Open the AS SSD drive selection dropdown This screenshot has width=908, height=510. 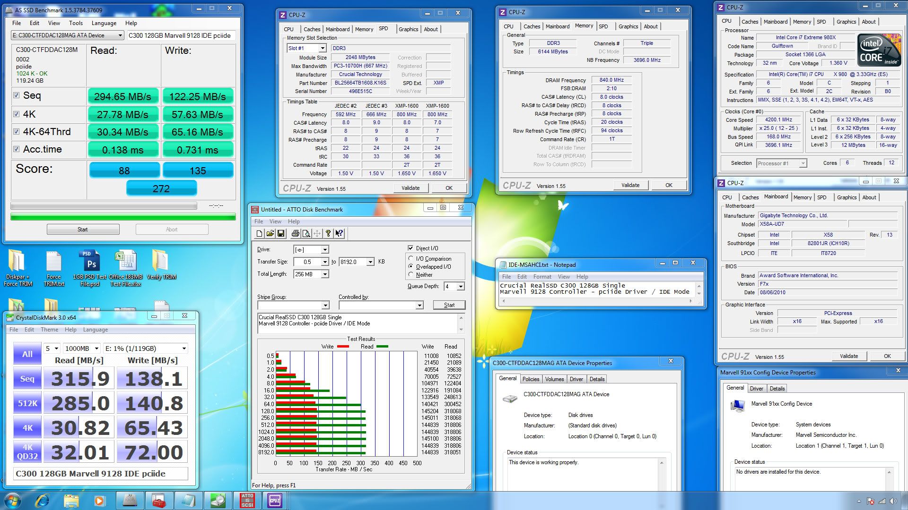point(120,35)
